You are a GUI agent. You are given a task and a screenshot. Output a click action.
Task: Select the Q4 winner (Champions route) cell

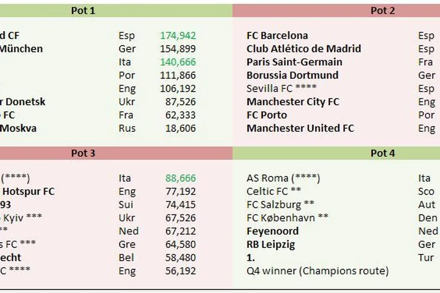[317, 271]
